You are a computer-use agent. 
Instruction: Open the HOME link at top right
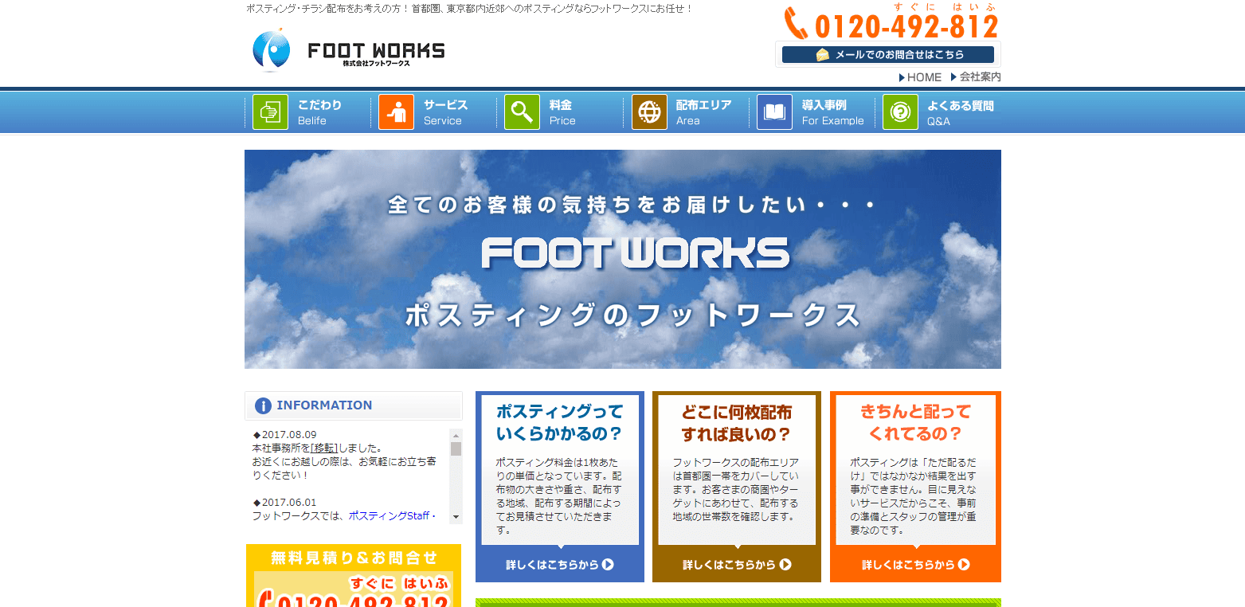[920, 77]
